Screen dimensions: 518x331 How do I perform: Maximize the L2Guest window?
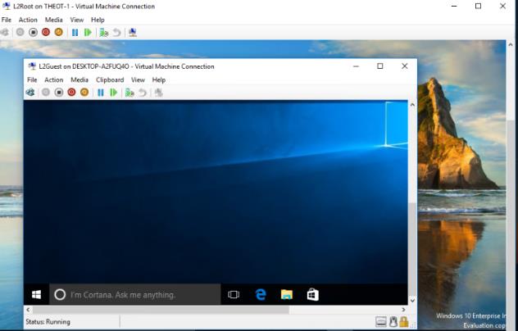[380, 66]
